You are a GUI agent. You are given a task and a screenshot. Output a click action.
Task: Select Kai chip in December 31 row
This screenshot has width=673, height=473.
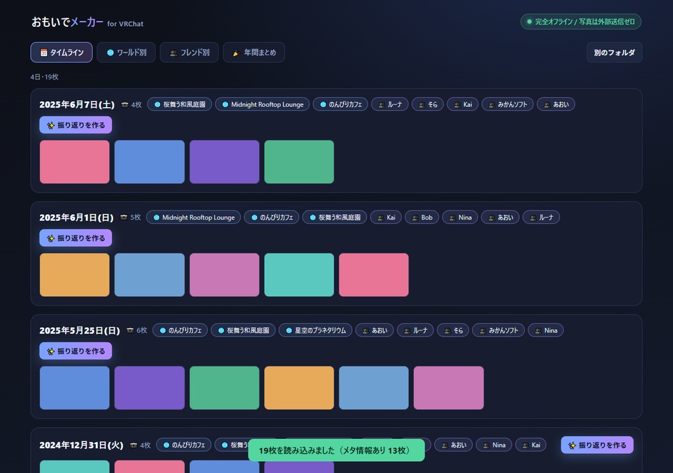click(531, 445)
